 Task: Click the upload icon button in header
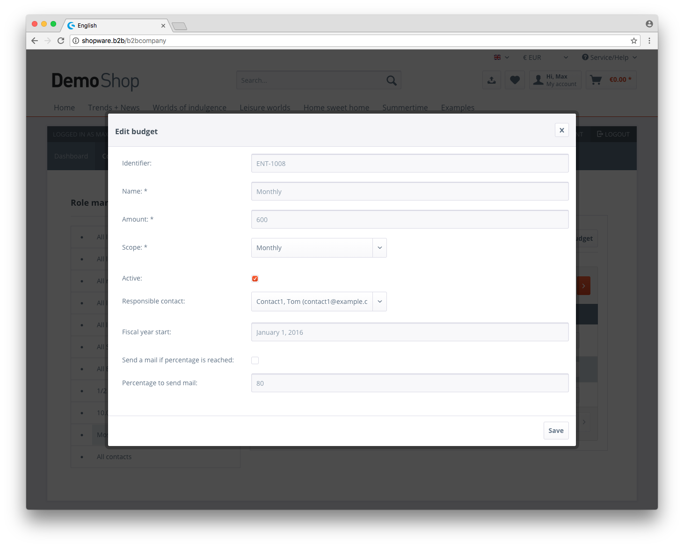point(491,80)
